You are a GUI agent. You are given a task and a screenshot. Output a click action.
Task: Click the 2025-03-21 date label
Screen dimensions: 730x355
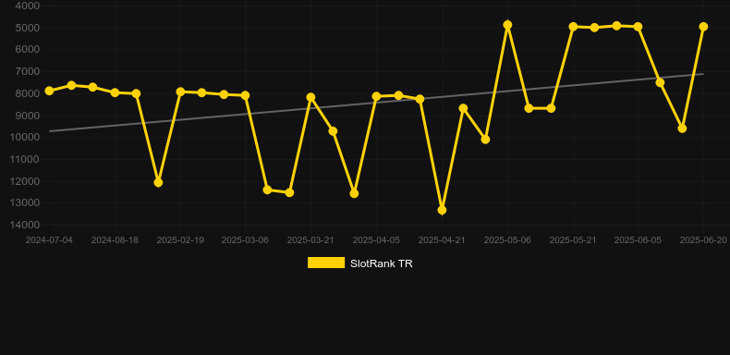(x=310, y=240)
